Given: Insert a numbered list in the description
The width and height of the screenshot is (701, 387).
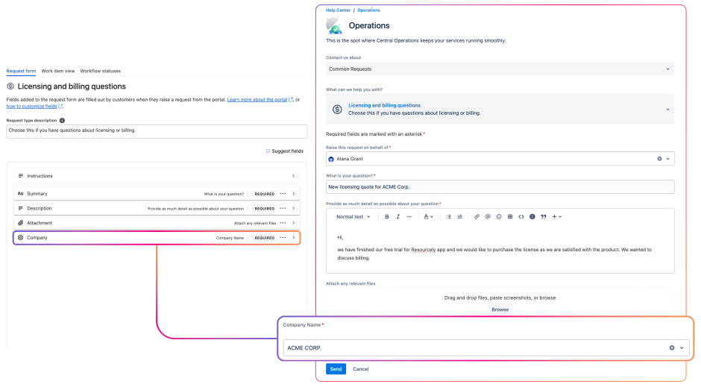Looking at the screenshot, I should click(x=460, y=217).
